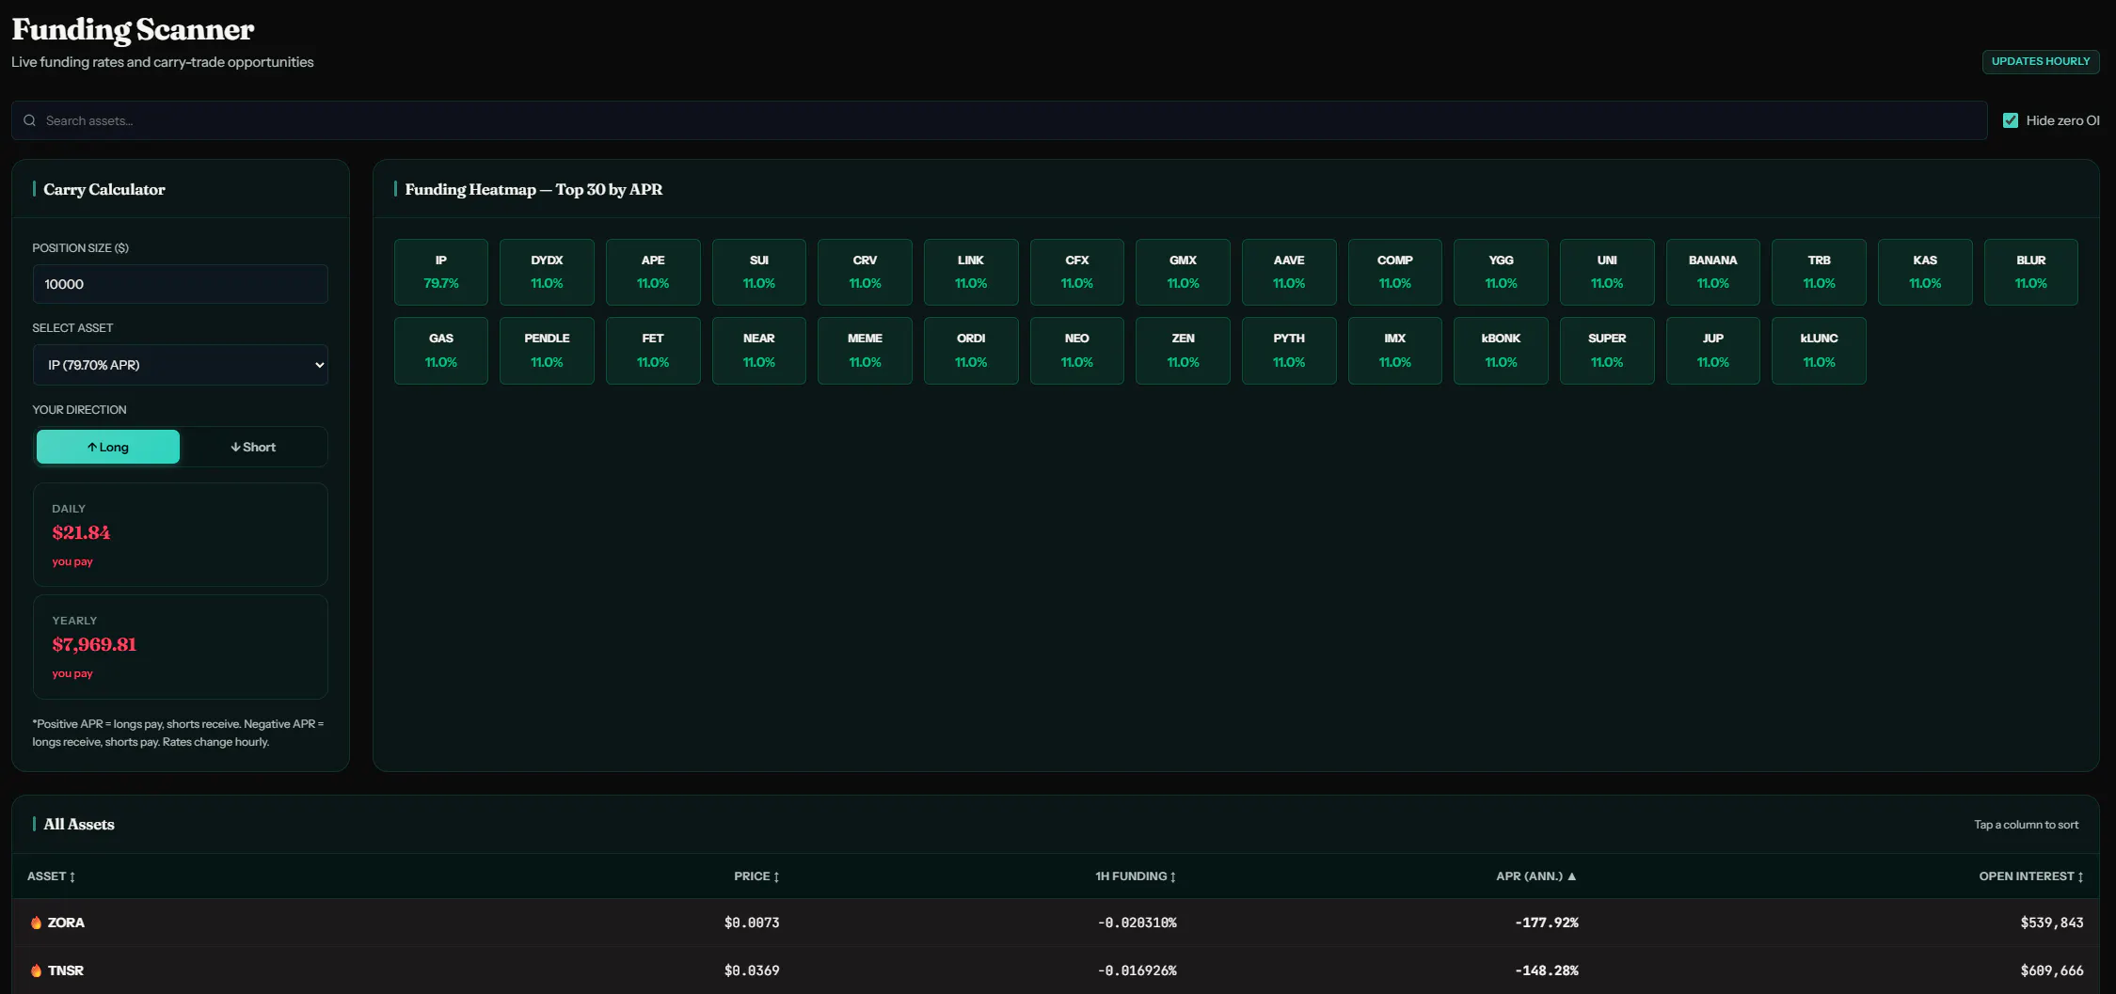Click the daily cost $21.84

coord(81,533)
